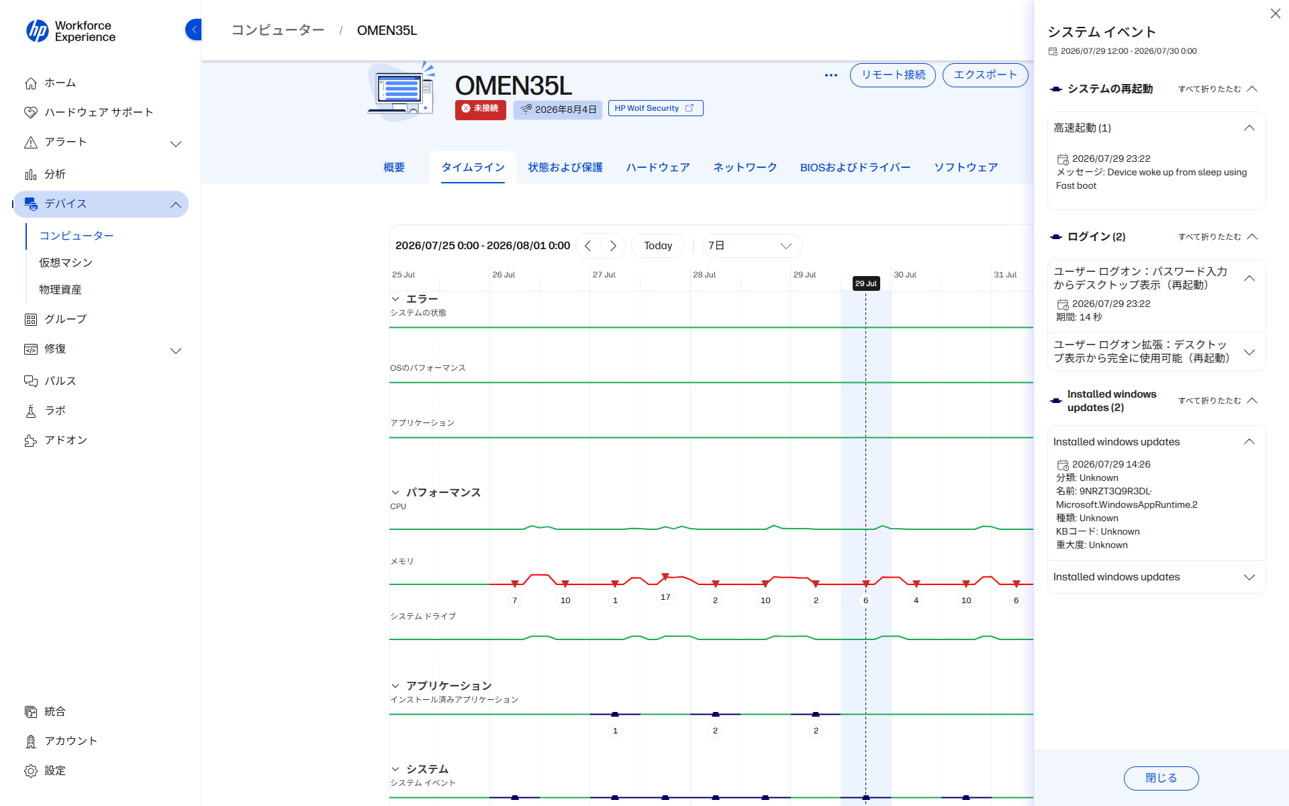Open the 7日 range dropdown
Screen dimensions: 1289x806
tap(752, 246)
